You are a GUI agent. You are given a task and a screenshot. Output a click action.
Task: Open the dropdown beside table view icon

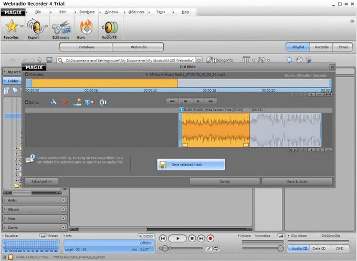tap(254, 60)
